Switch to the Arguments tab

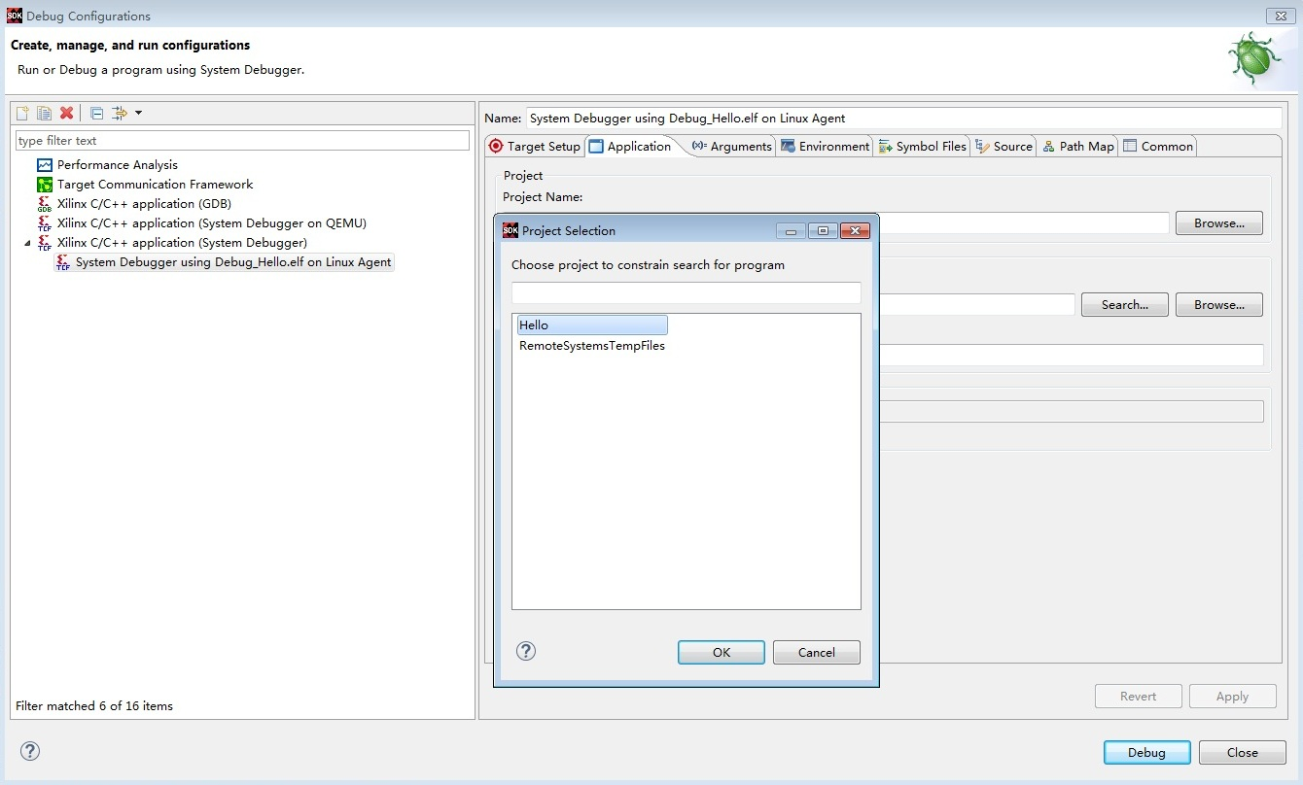click(x=735, y=146)
